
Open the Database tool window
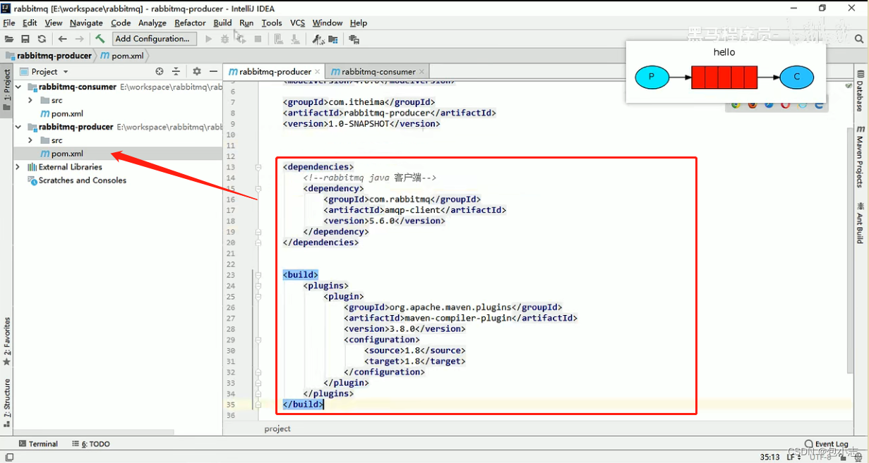pyautogui.click(x=861, y=91)
